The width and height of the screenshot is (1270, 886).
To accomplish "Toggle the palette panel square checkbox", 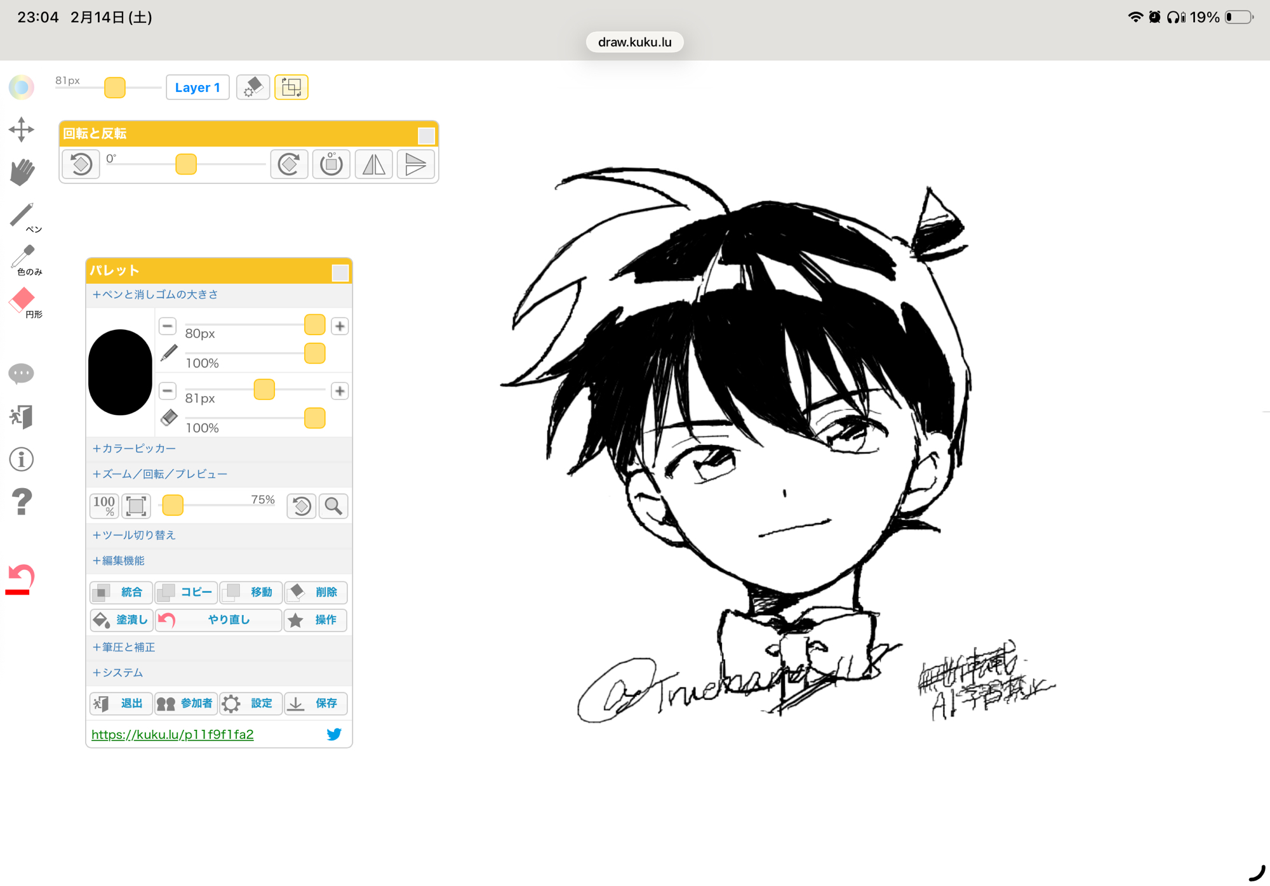I will [340, 273].
